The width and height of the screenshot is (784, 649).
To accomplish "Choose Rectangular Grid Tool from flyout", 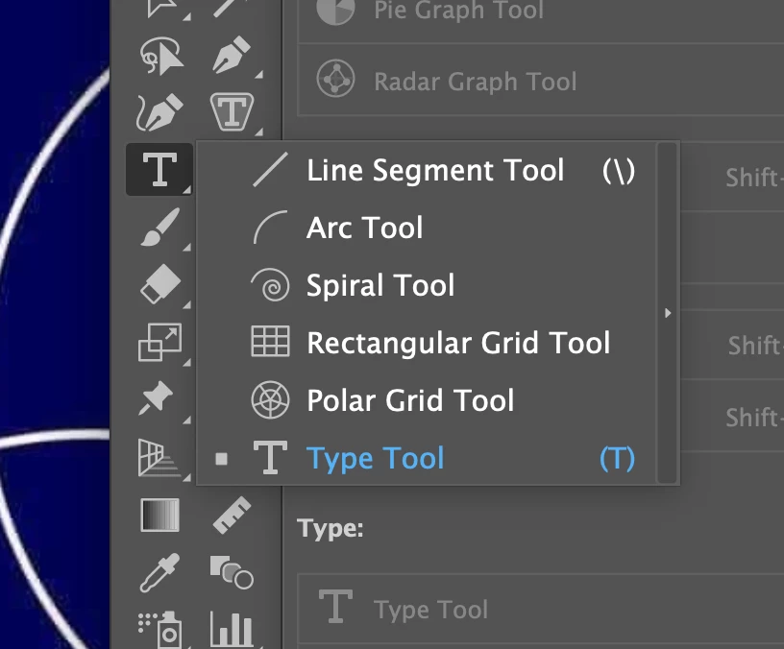I will (x=428, y=343).
